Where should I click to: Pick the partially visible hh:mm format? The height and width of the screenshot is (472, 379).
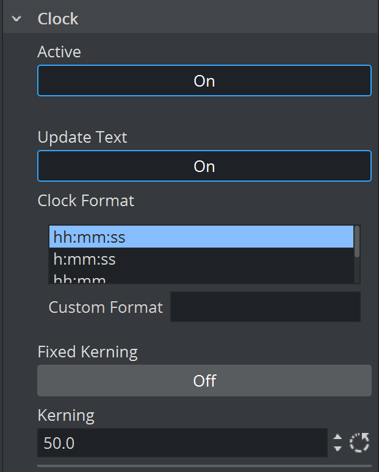tap(201, 279)
